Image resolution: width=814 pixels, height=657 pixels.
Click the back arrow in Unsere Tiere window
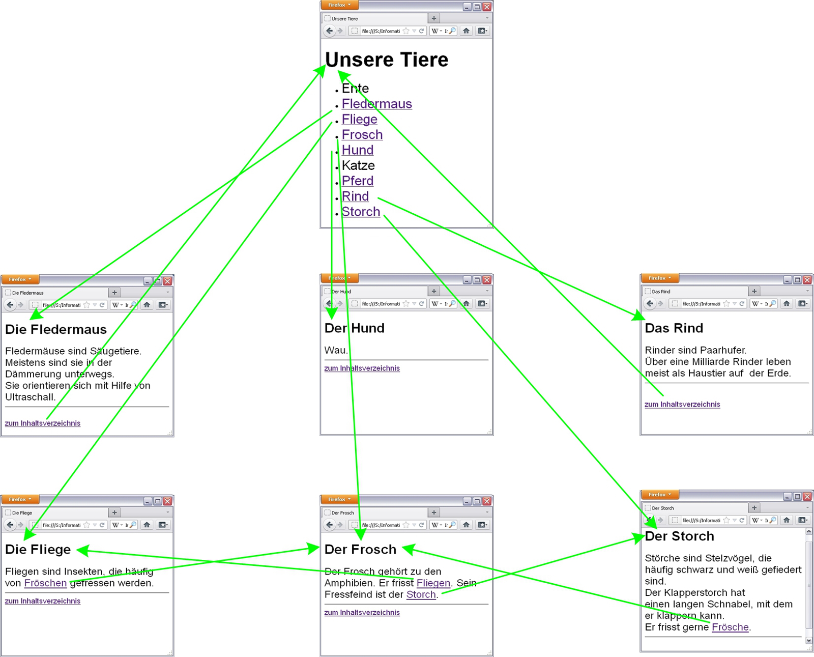coord(329,31)
